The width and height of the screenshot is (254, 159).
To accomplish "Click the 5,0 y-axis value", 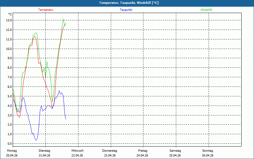I will (10, 96).
